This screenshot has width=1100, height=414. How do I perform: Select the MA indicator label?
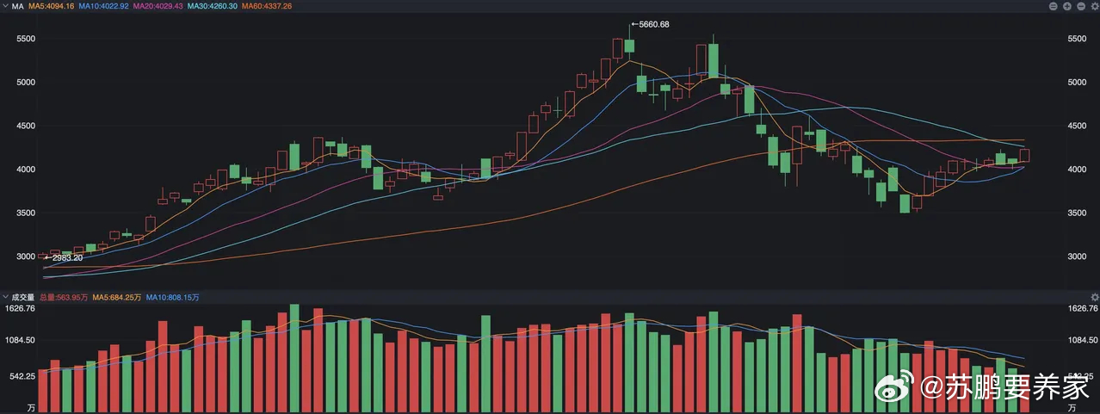pyautogui.click(x=17, y=6)
